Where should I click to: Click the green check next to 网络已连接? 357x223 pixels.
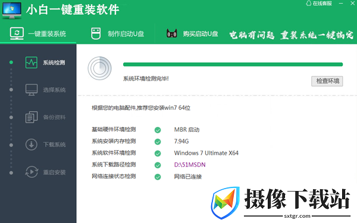click(x=158, y=177)
